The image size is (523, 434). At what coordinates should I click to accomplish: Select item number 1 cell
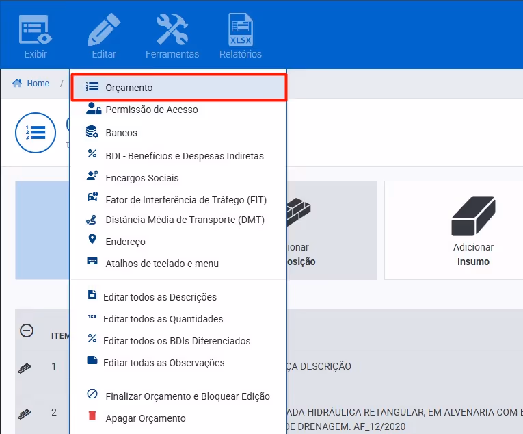pyautogui.click(x=54, y=366)
